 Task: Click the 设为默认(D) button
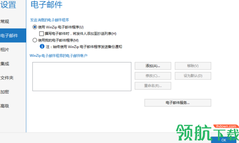point(193,76)
